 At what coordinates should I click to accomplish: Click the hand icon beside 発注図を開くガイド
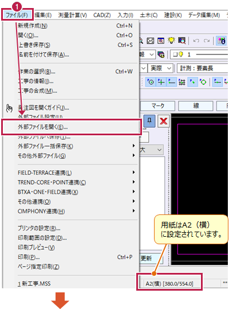point(9,108)
